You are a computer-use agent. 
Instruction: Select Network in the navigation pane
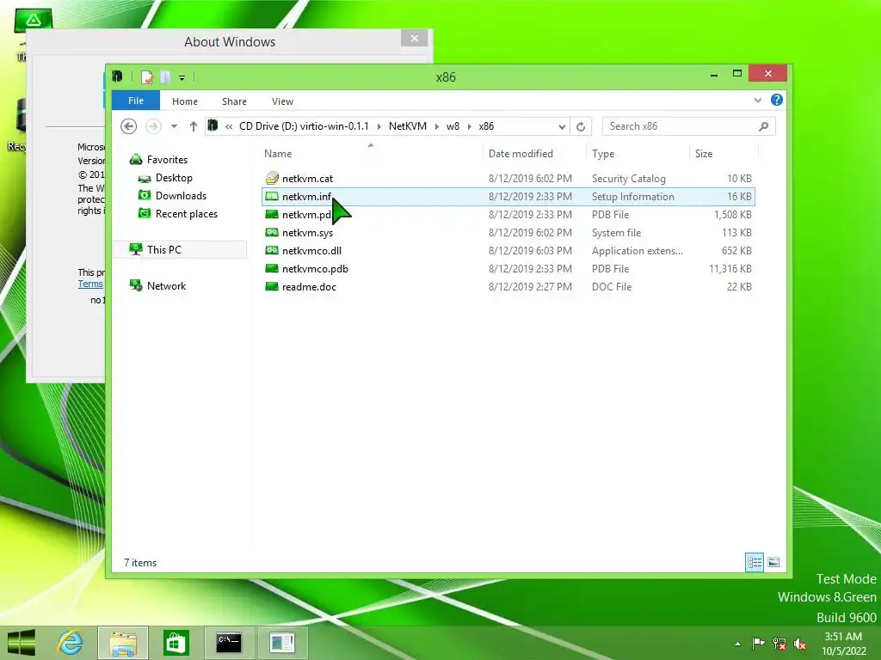coord(166,285)
